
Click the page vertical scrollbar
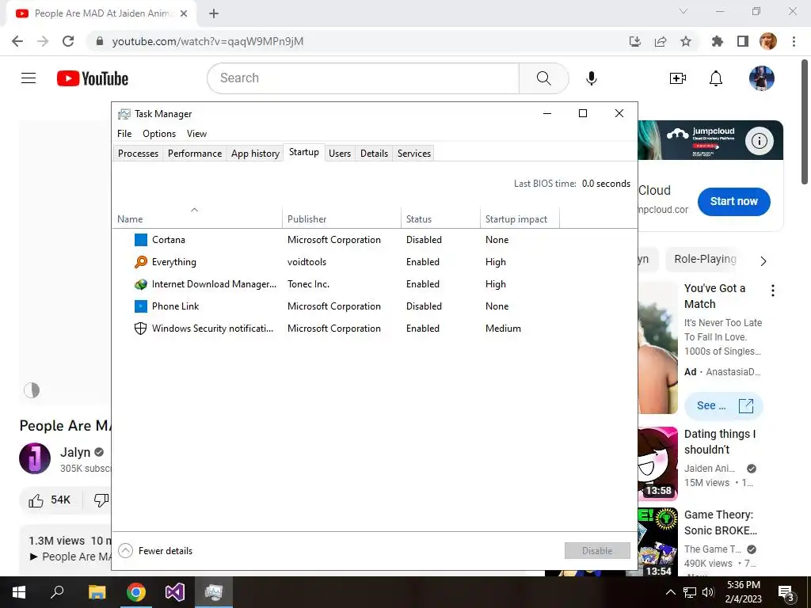805,121
